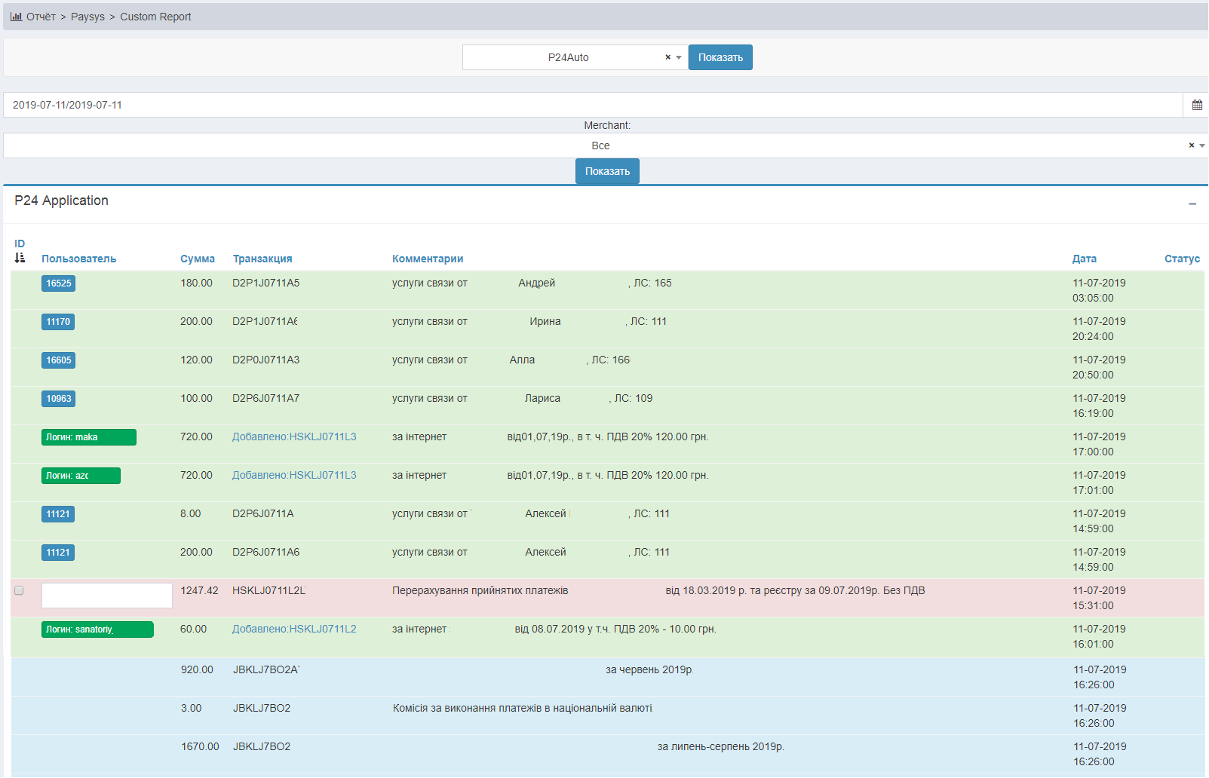Click the 'Логин: sanatoriy' green badge
Viewport: 1209px width, 778px height.
point(97,629)
